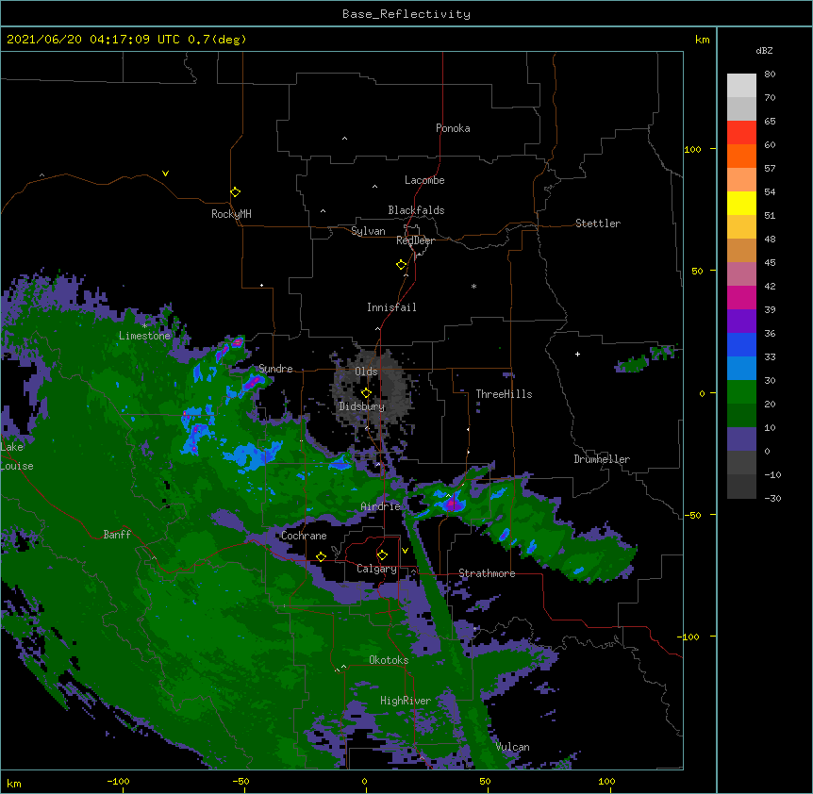The width and height of the screenshot is (813, 794).
Task: Click the magenta storm core east of Airdrie
Action: coord(452,504)
